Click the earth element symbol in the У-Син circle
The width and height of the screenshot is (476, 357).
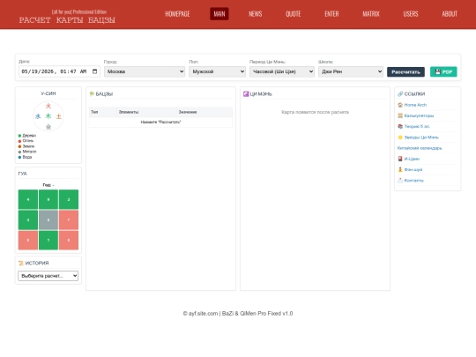(58, 116)
